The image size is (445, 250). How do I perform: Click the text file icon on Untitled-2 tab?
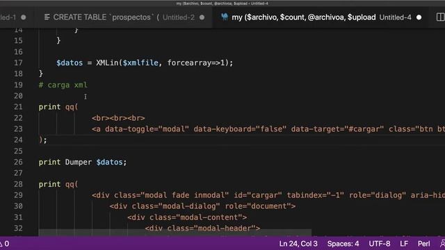(47, 17)
